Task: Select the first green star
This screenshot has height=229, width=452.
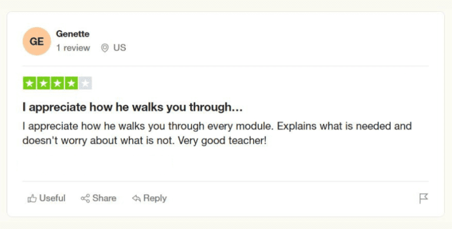Action: (x=29, y=83)
